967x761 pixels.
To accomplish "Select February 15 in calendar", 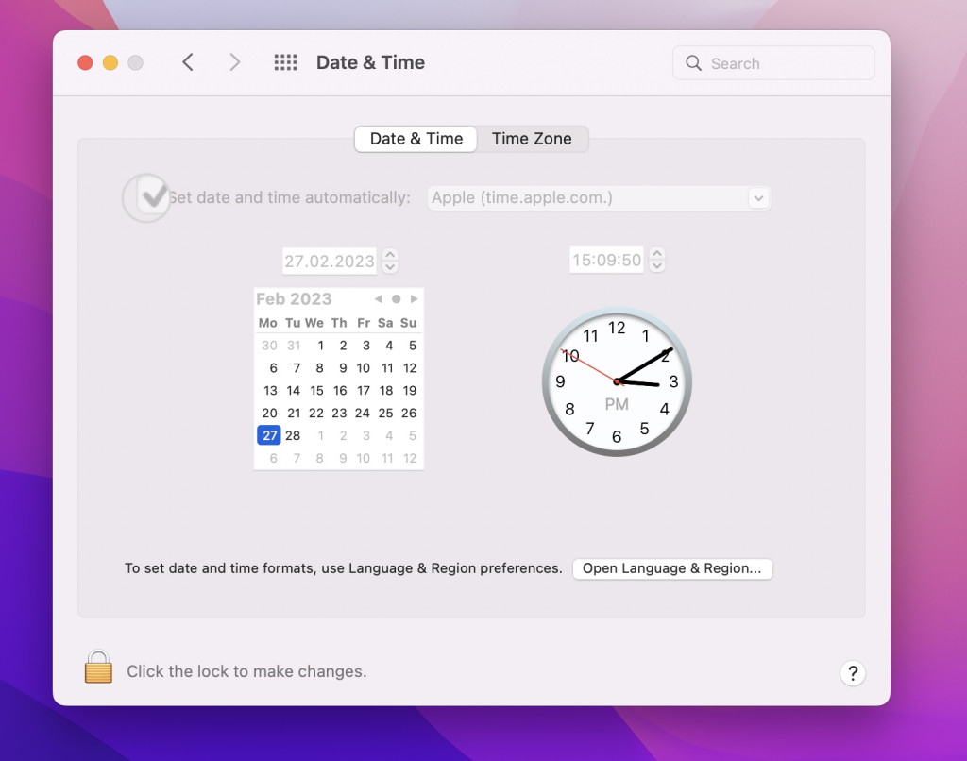I will pos(316,390).
